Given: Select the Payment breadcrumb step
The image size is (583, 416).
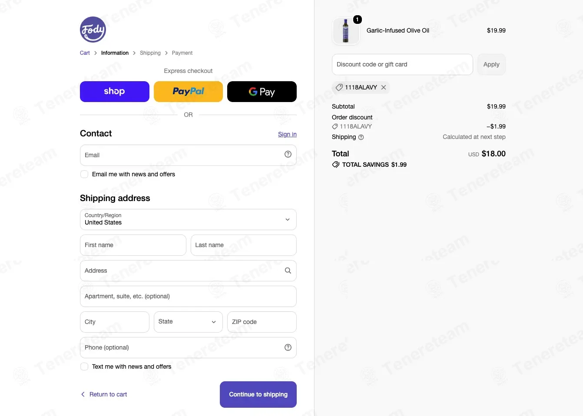Looking at the screenshot, I should 182,53.
